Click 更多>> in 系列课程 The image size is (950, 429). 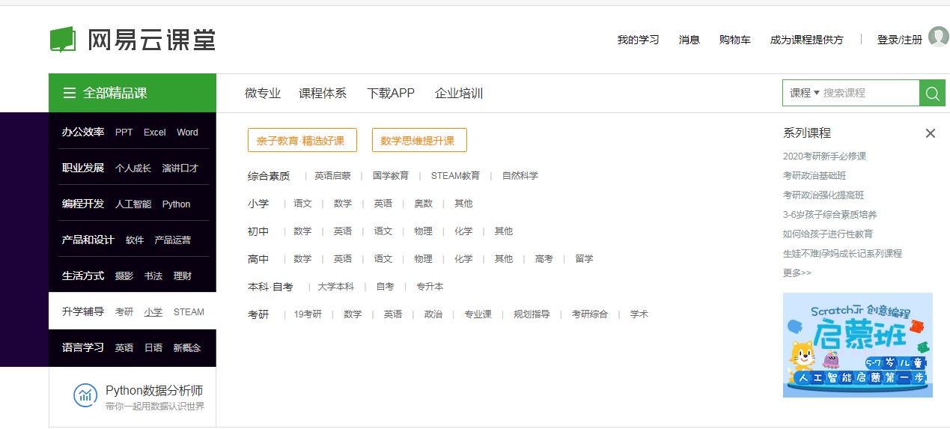797,273
